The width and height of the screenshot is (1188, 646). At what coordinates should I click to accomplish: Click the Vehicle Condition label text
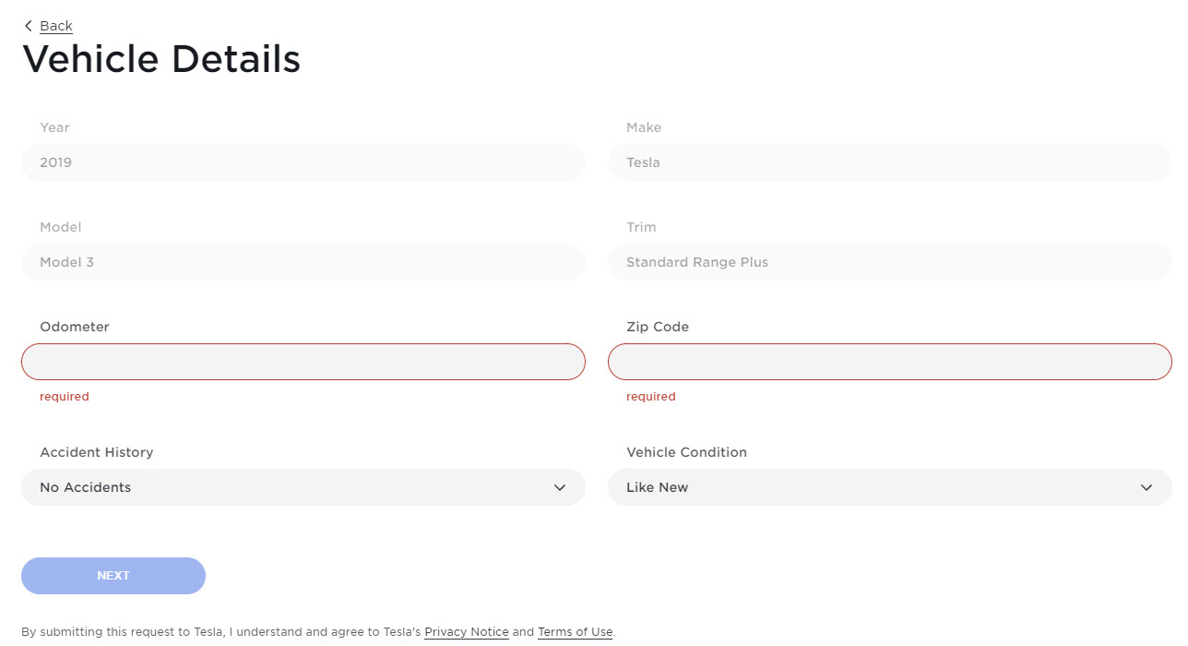click(x=686, y=452)
